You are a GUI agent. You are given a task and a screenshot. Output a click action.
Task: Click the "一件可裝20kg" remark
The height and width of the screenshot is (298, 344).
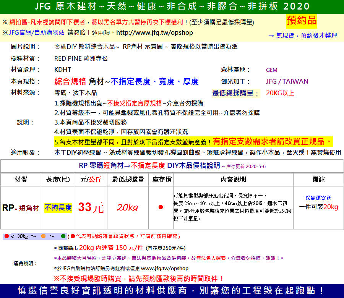(318, 207)
